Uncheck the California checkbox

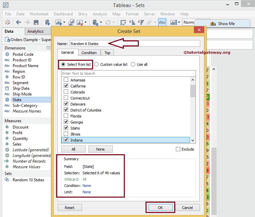coord(66,86)
